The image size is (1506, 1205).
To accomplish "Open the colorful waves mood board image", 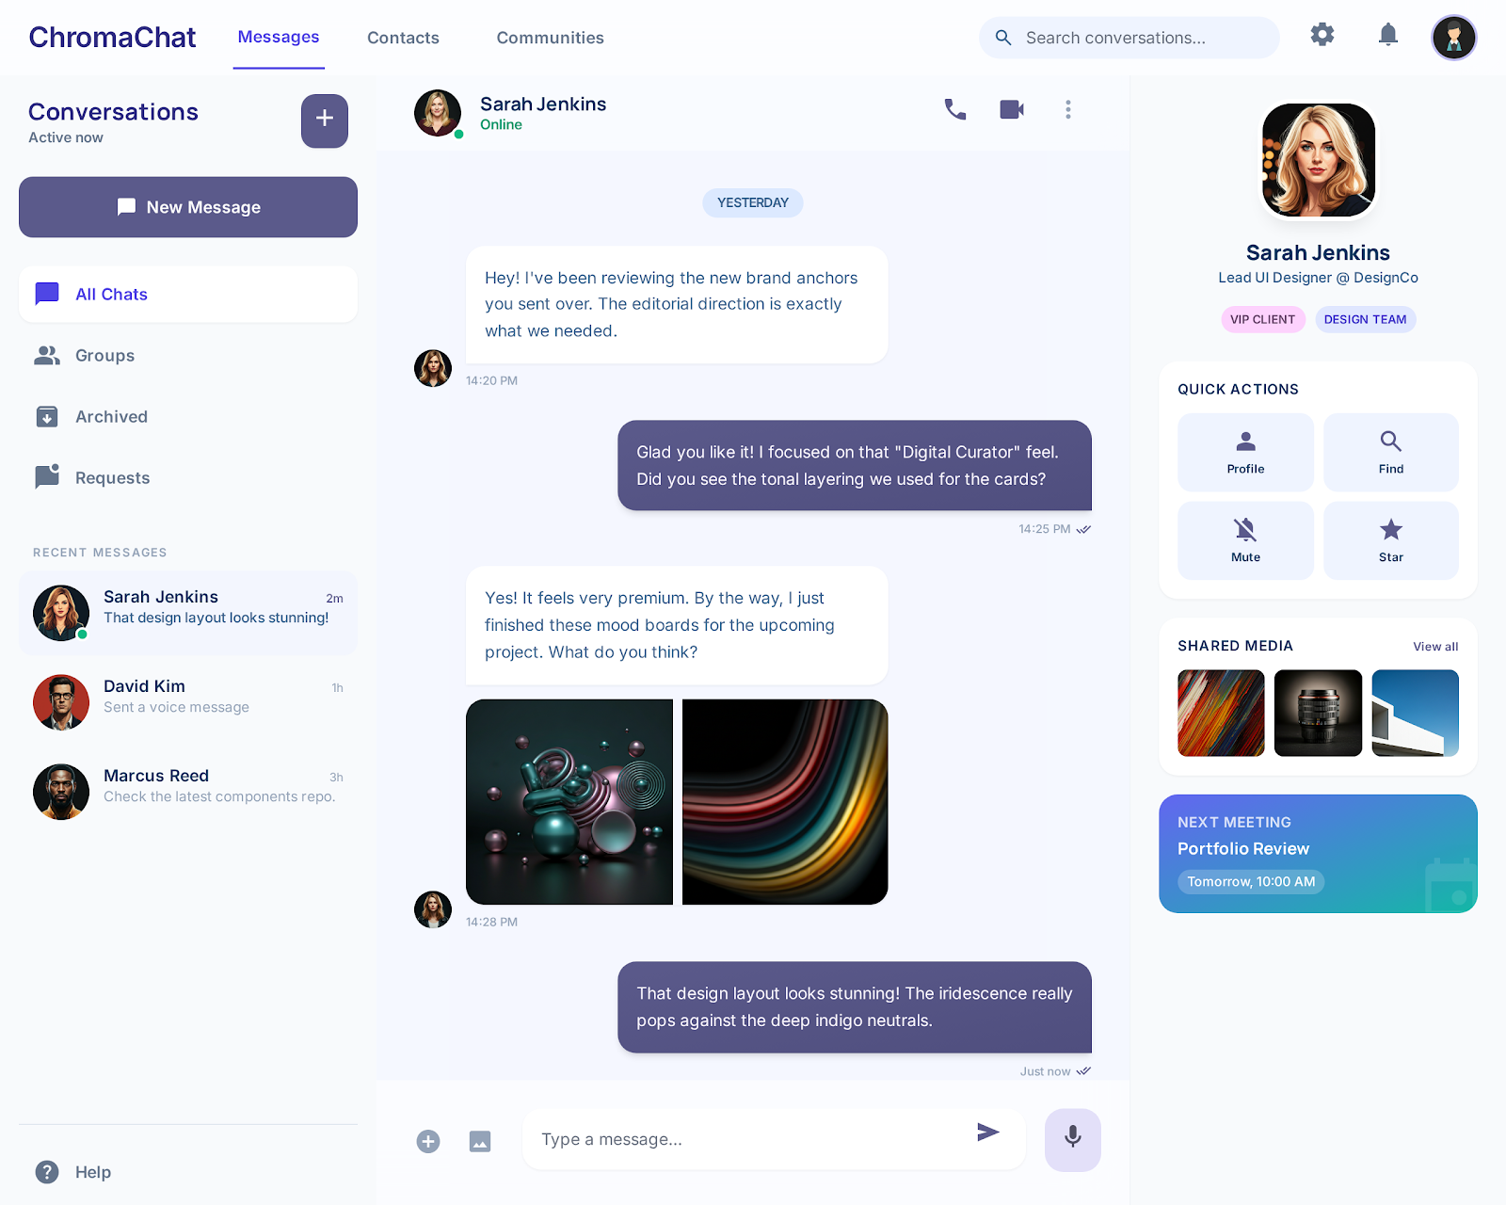I will click(x=785, y=802).
